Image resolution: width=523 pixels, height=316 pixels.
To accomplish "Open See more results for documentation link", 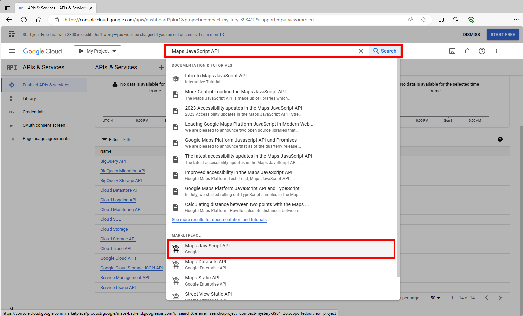I will (x=219, y=220).
